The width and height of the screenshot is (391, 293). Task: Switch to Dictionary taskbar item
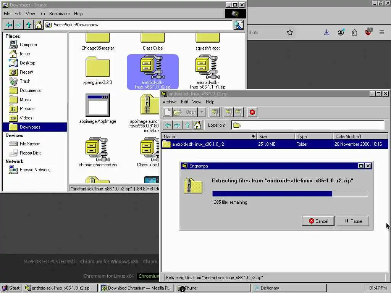(x=289, y=288)
